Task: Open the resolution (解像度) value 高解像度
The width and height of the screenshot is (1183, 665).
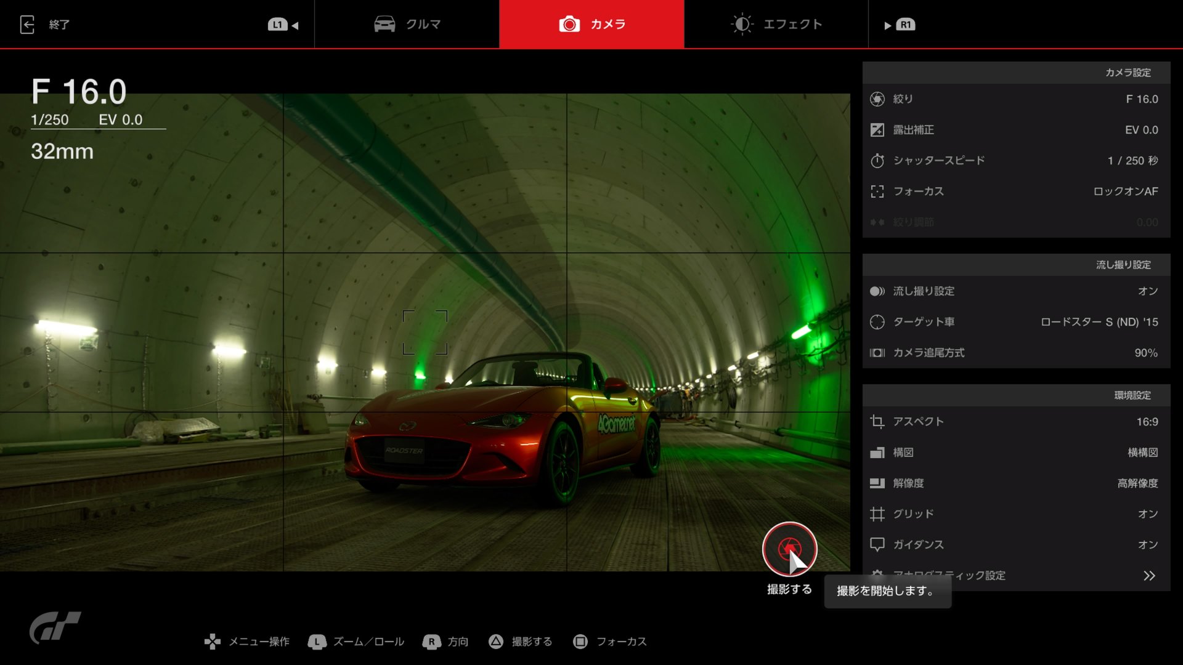Action: (x=1137, y=483)
